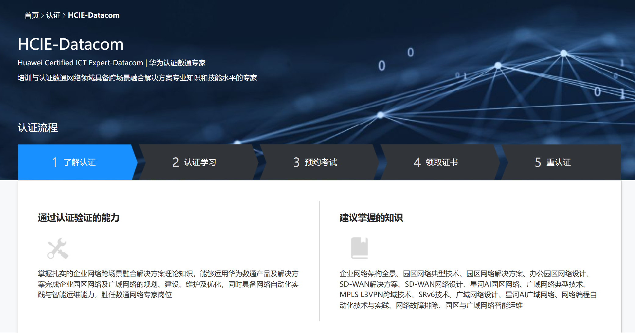Screen dimensions: 635x333
Task: Click the HCIE-Datacom page title
Action: point(71,44)
